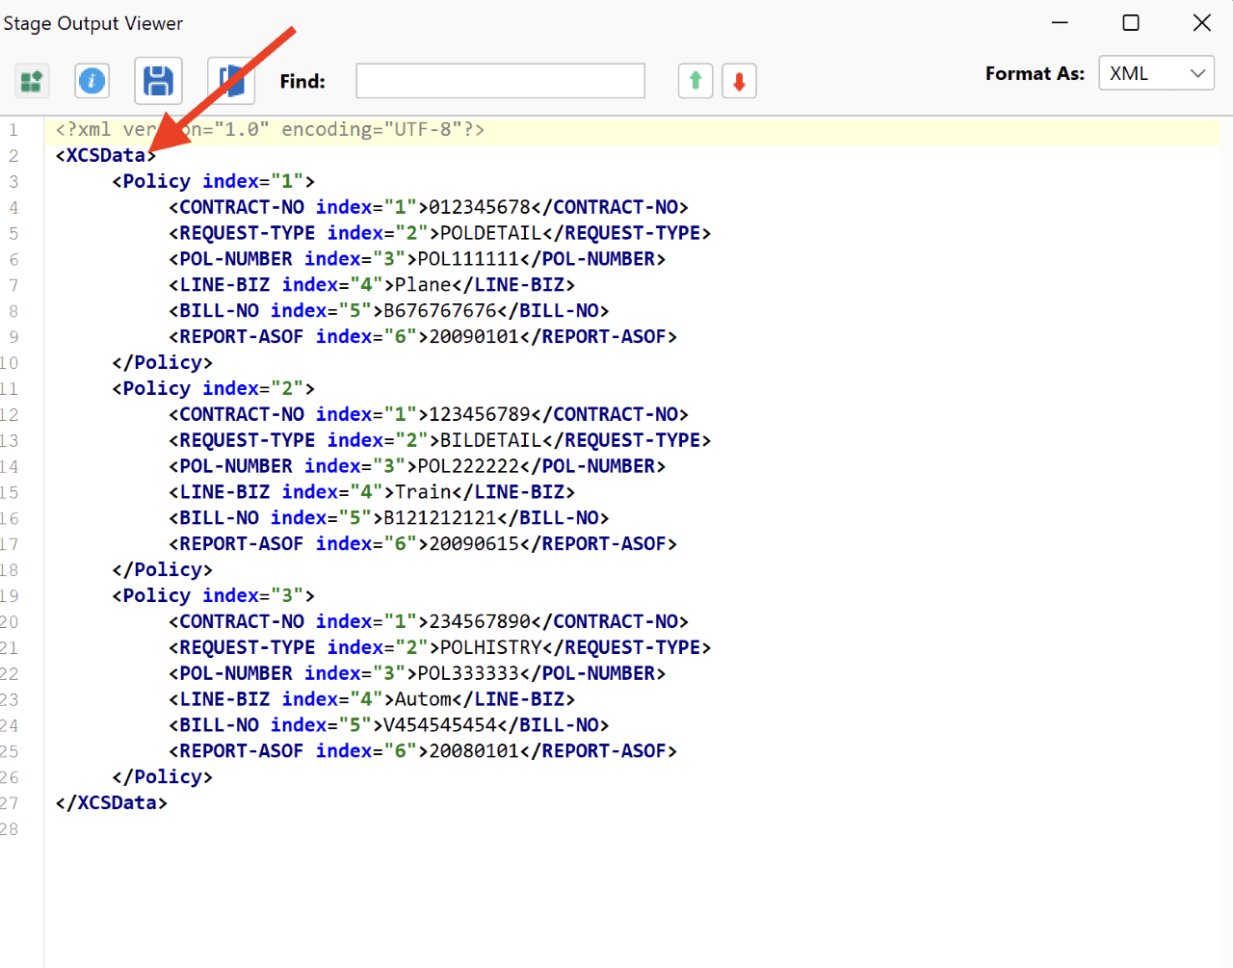
Task: Open the Format As XML dropdown
Action: (x=1156, y=73)
